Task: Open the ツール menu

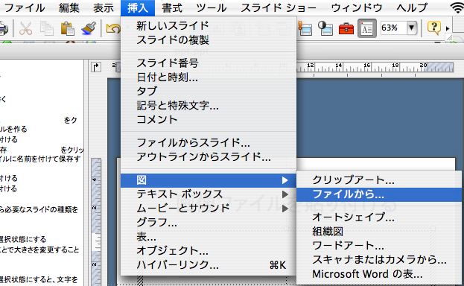Action: tap(212, 7)
